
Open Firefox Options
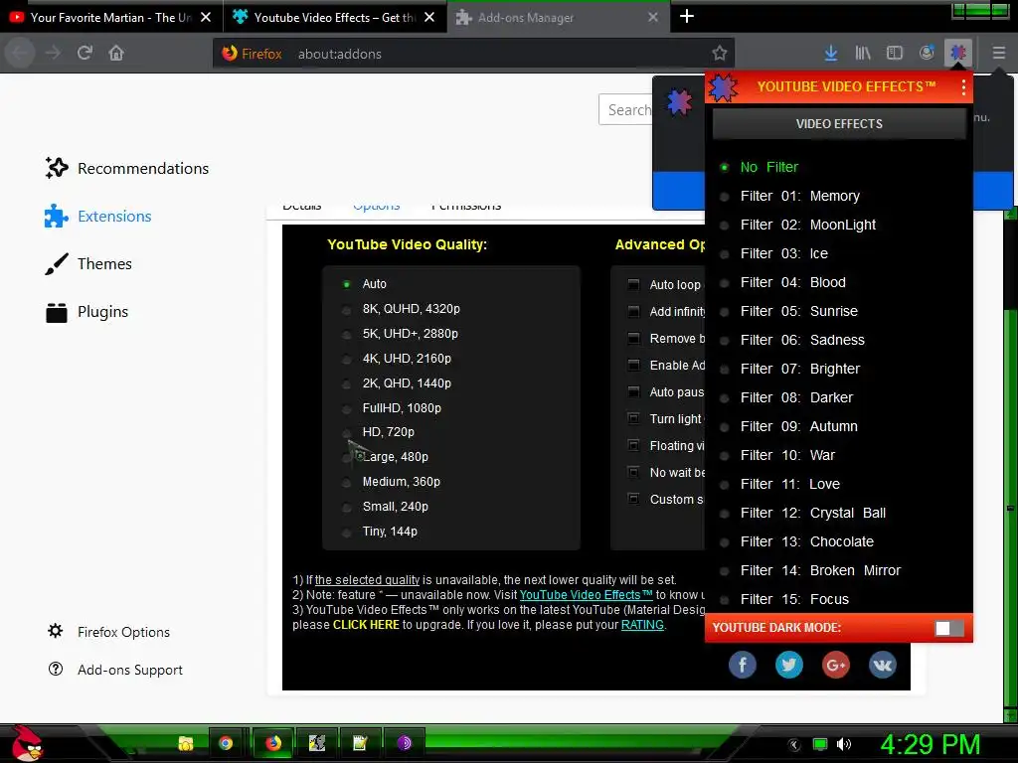tap(108, 632)
